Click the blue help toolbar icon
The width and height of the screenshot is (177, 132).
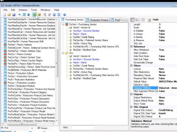point(65,15)
